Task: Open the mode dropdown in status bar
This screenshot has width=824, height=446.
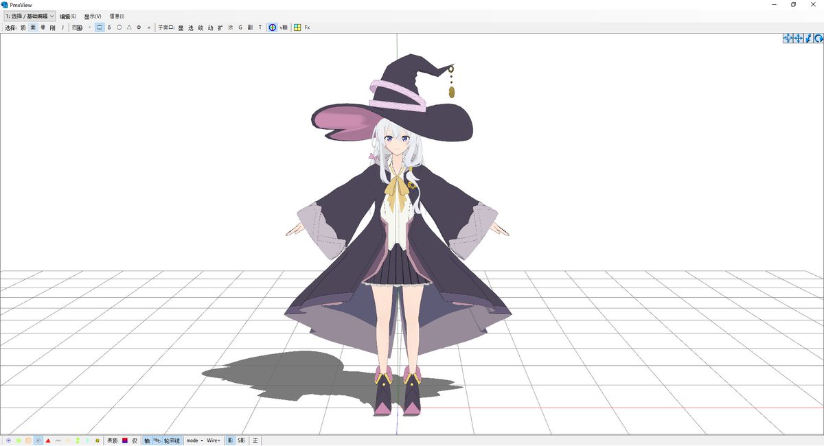Action: coord(194,441)
